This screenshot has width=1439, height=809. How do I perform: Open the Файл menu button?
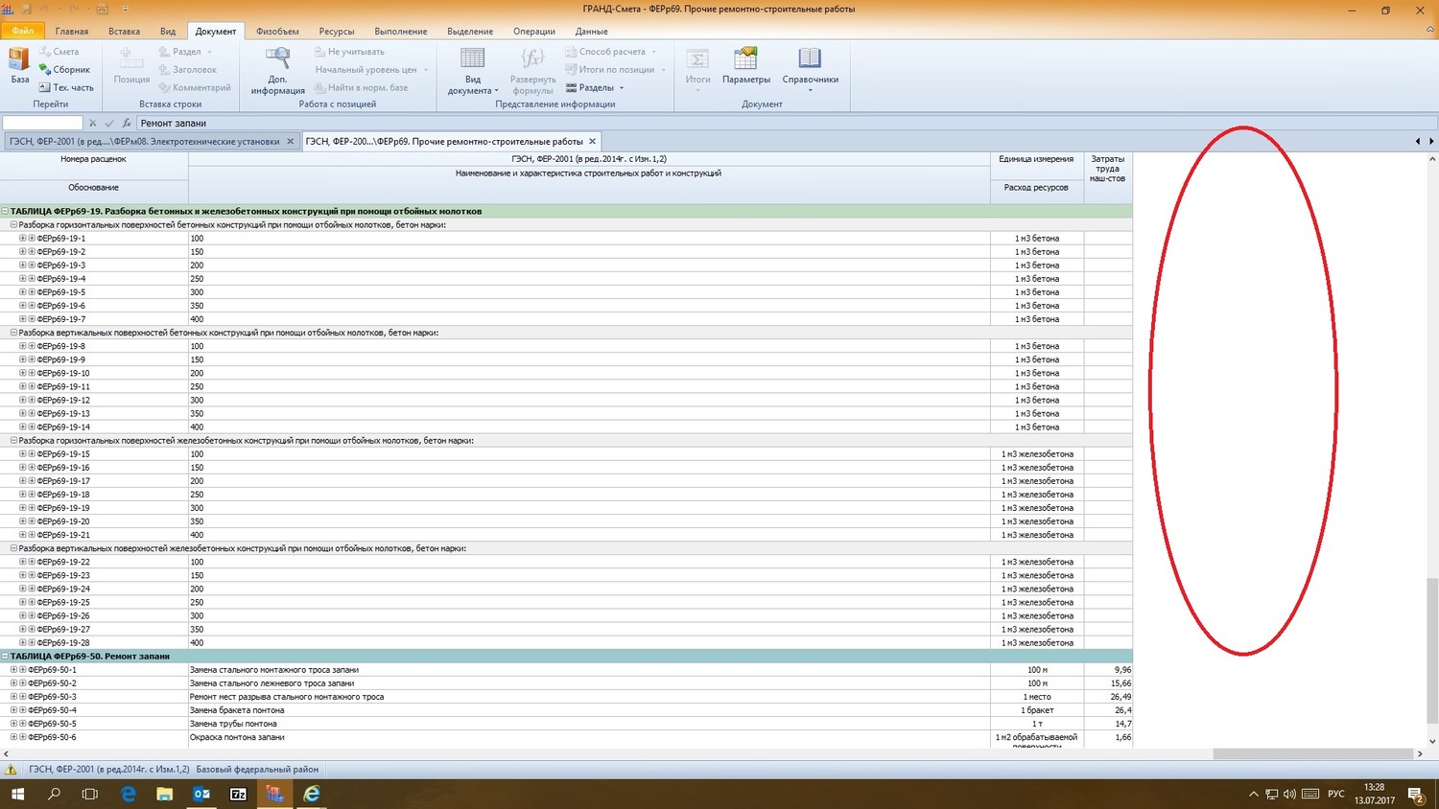pyautogui.click(x=22, y=32)
